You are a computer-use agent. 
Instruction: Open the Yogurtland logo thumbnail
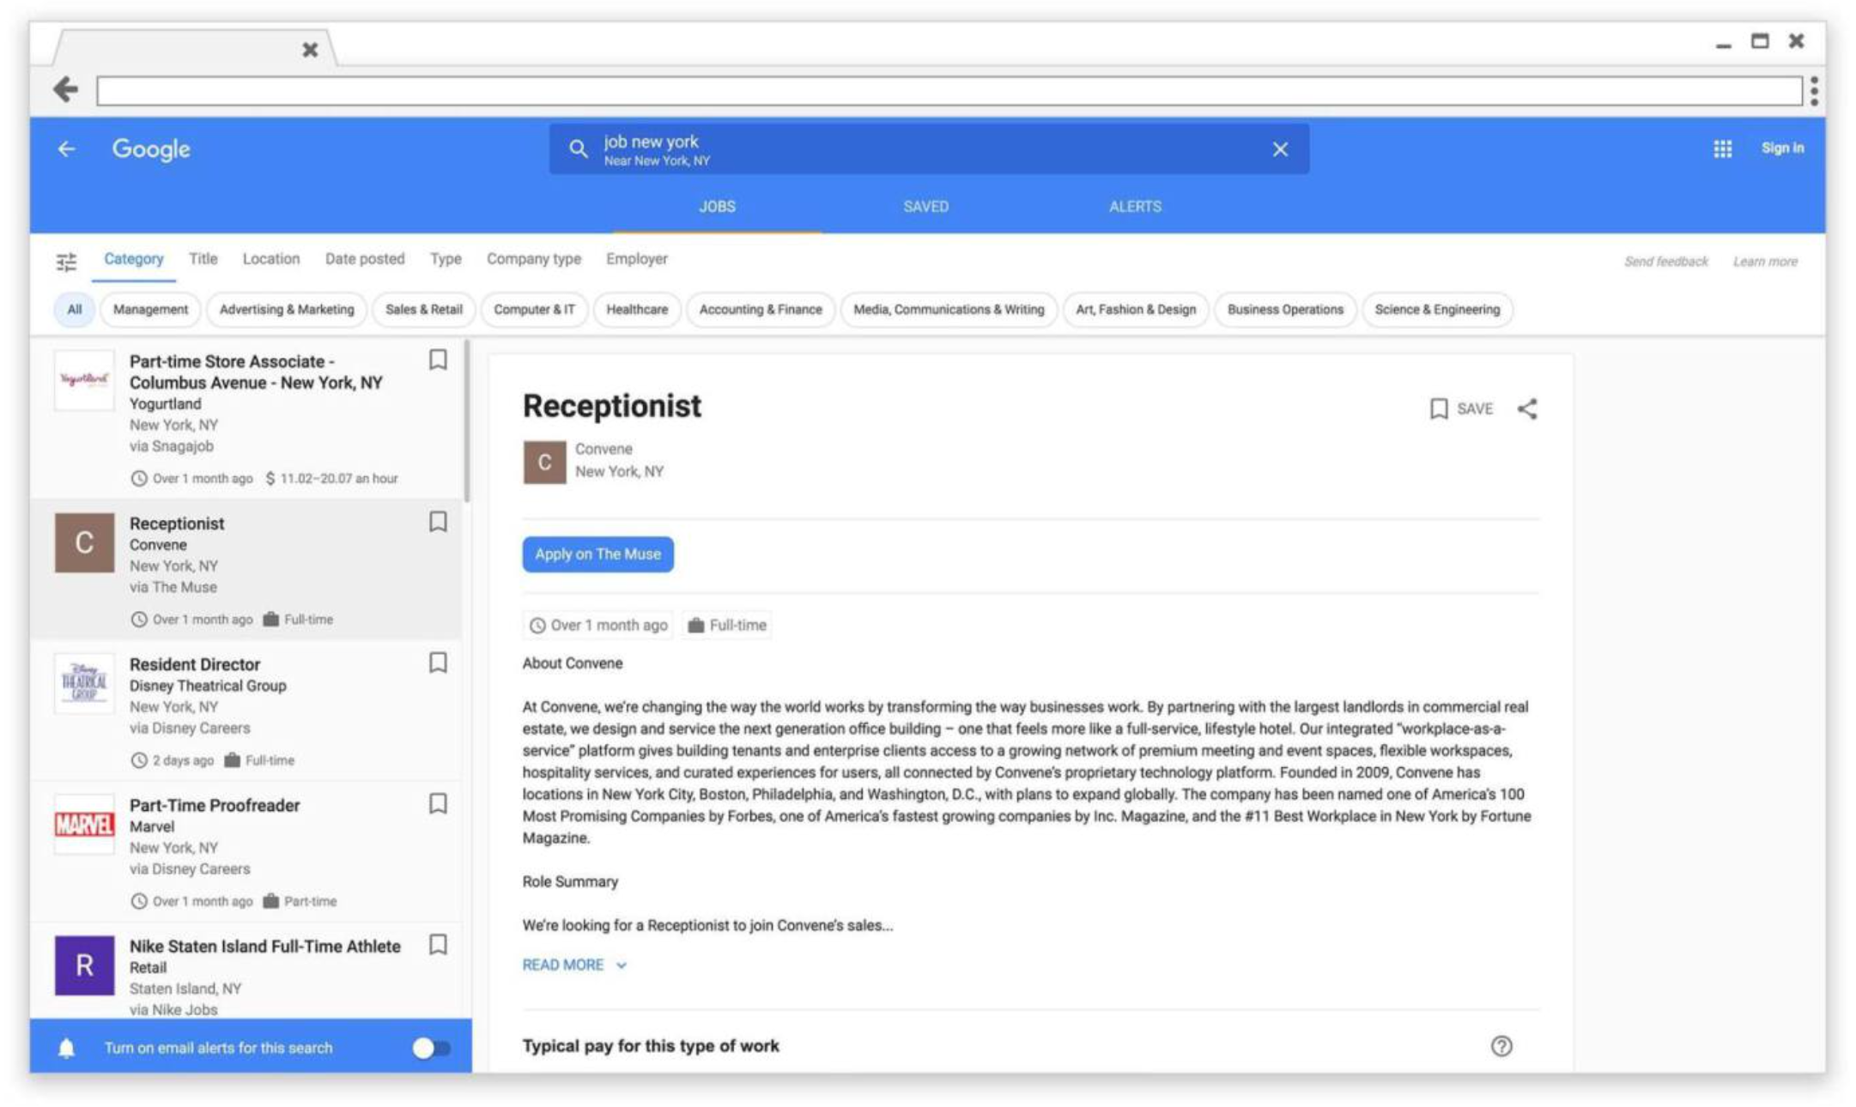pos(84,380)
